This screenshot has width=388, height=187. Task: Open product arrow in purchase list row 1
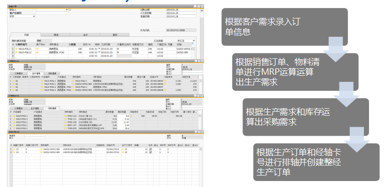tap(13, 116)
